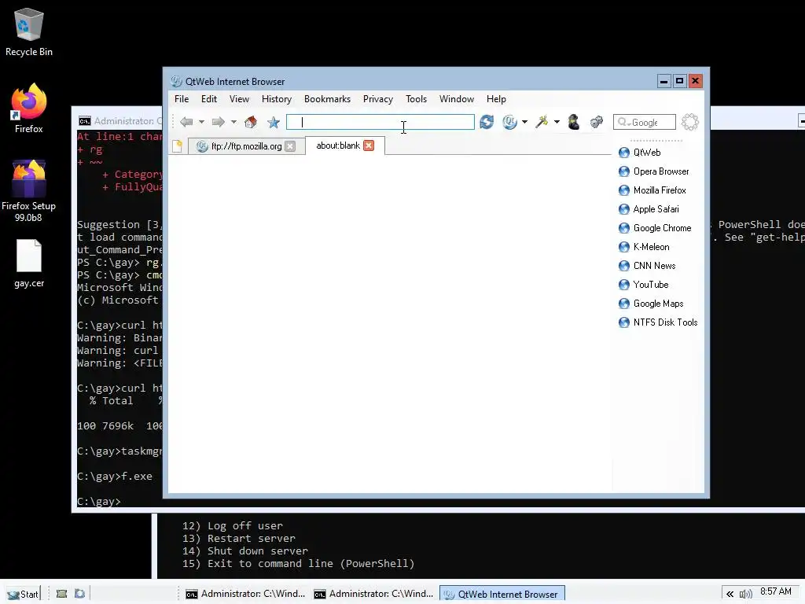Image resolution: width=805 pixels, height=604 pixels.
Task: Click the QtWeb Internet Browser taskbar button
Action: [x=502, y=594]
